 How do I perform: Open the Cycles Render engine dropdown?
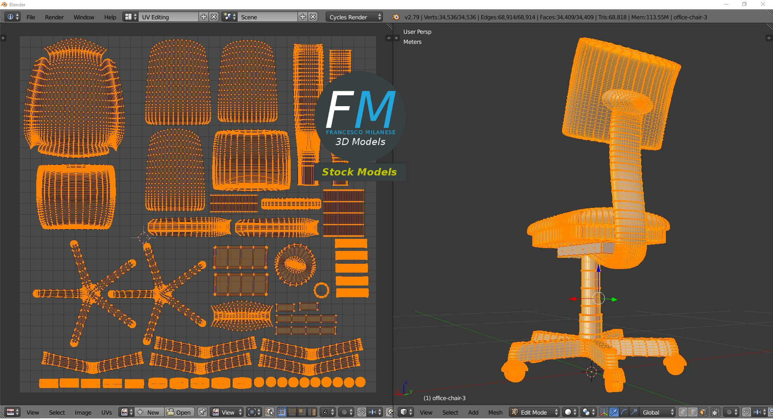[x=354, y=17]
